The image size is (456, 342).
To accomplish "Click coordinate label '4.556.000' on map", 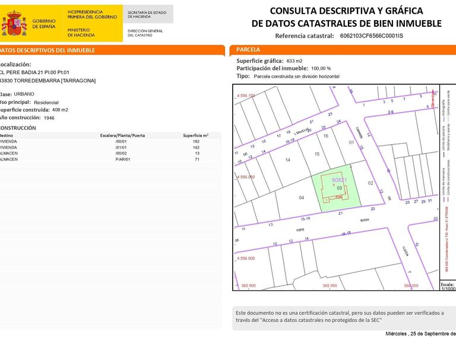I will 246,258.
